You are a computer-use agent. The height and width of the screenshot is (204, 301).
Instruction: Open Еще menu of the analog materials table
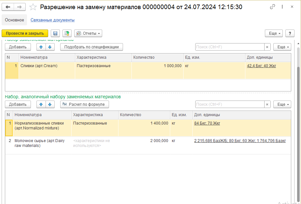(282, 104)
